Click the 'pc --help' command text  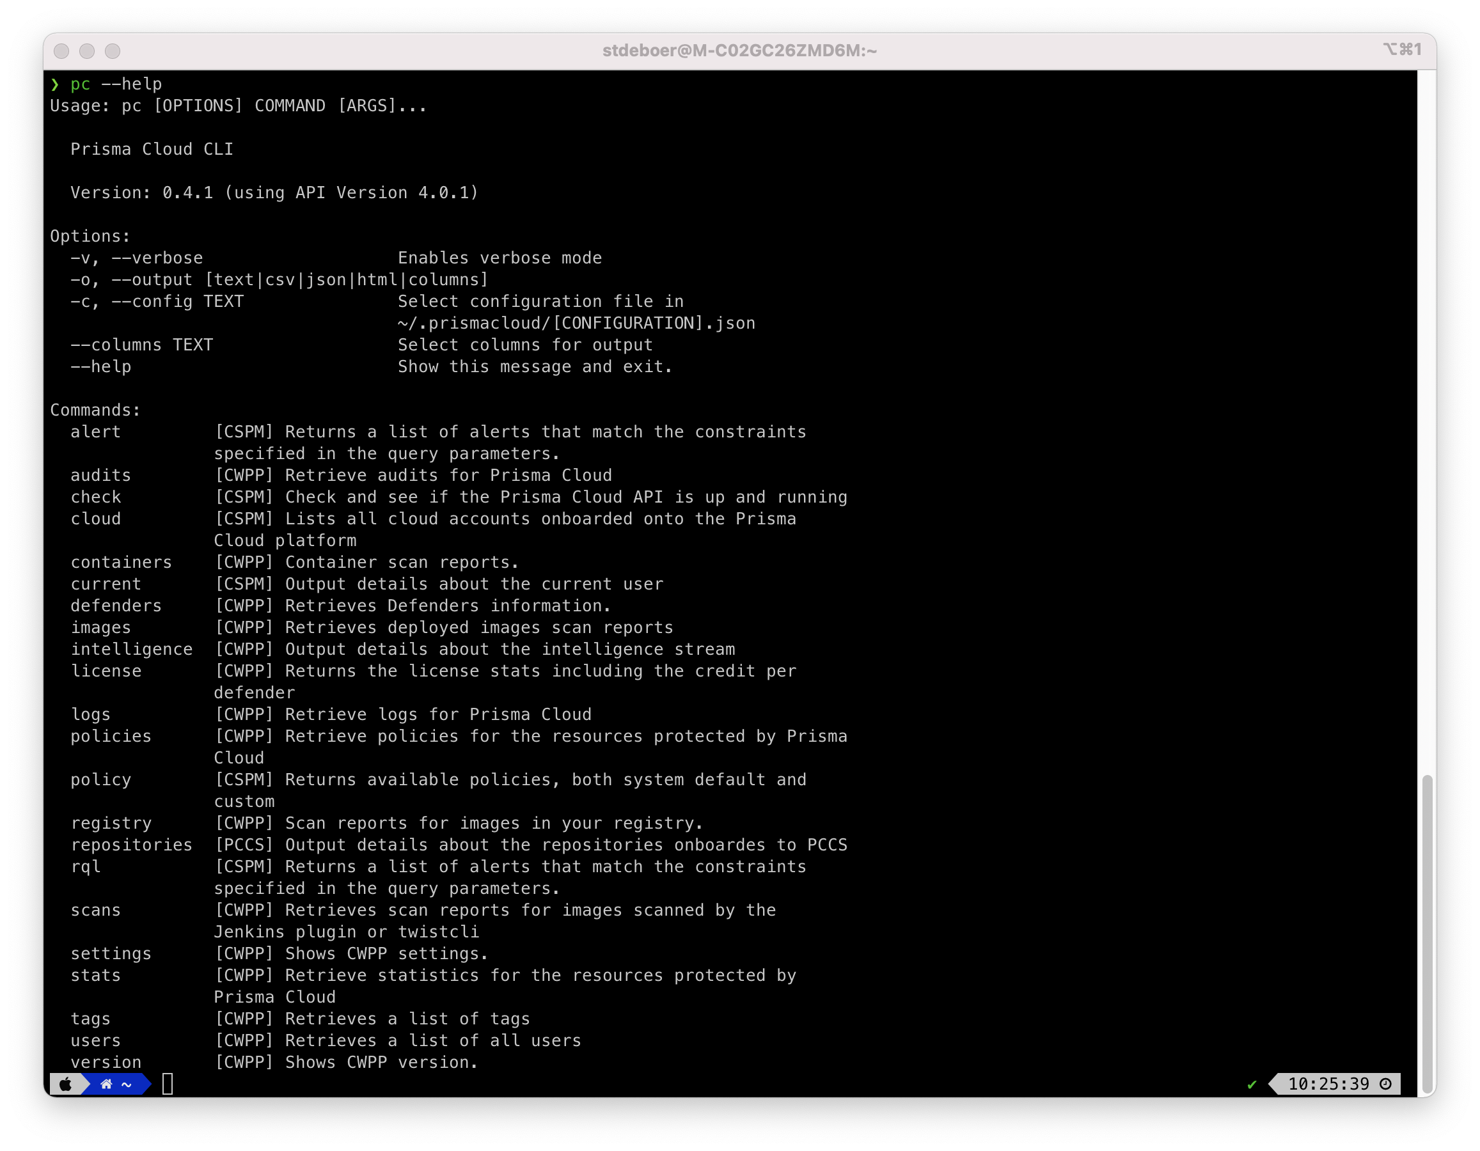point(116,84)
